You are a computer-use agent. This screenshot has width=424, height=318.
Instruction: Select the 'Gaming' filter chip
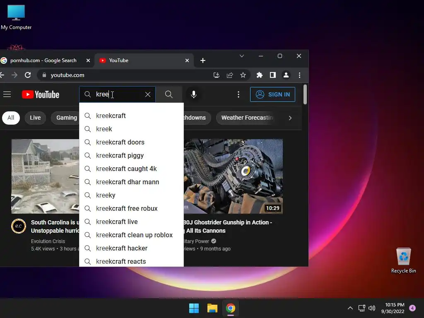click(x=65, y=118)
